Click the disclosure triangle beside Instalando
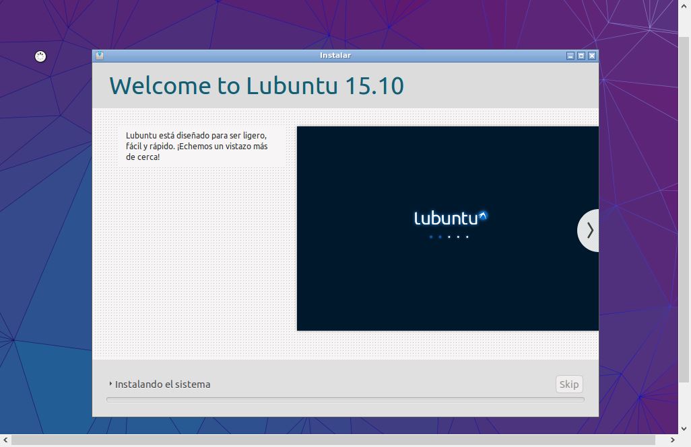Viewport: 691px width, 447px height. coord(110,384)
